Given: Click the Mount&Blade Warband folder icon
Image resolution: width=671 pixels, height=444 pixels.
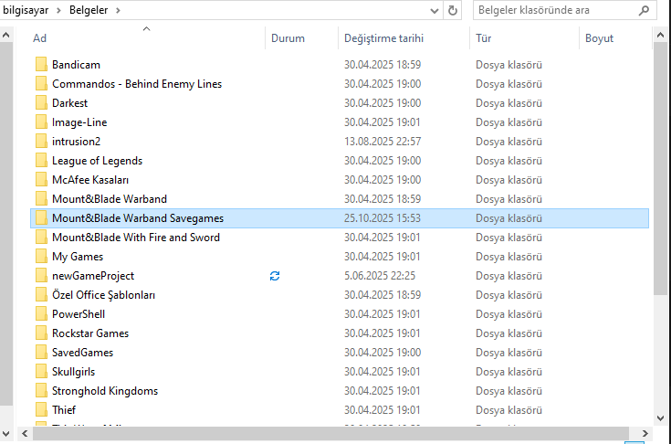Looking at the screenshot, I should [x=41, y=199].
